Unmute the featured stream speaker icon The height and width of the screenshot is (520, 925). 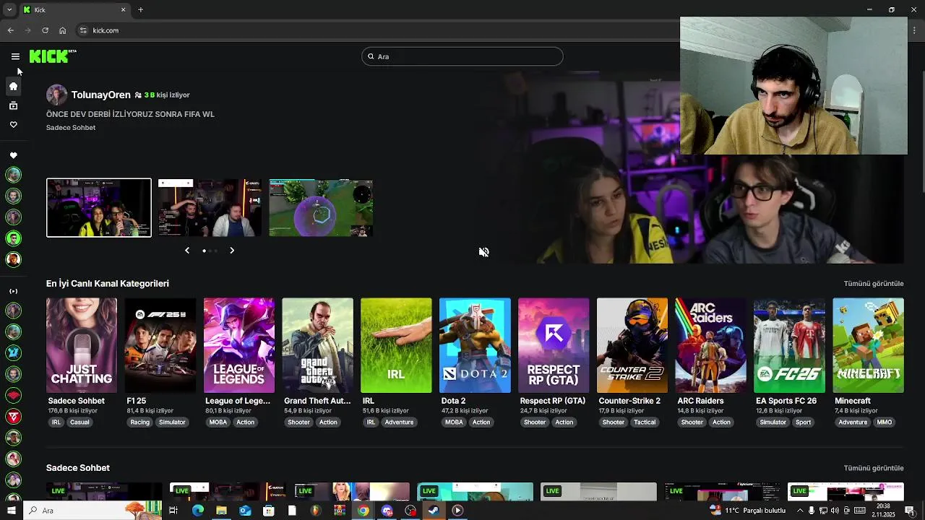[483, 252]
